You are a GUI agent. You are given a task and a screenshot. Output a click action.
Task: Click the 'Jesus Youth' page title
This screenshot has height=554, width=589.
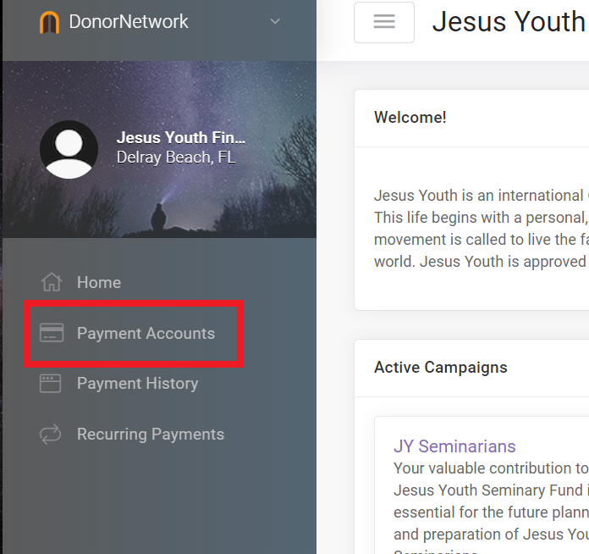click(x=509, y=21)
